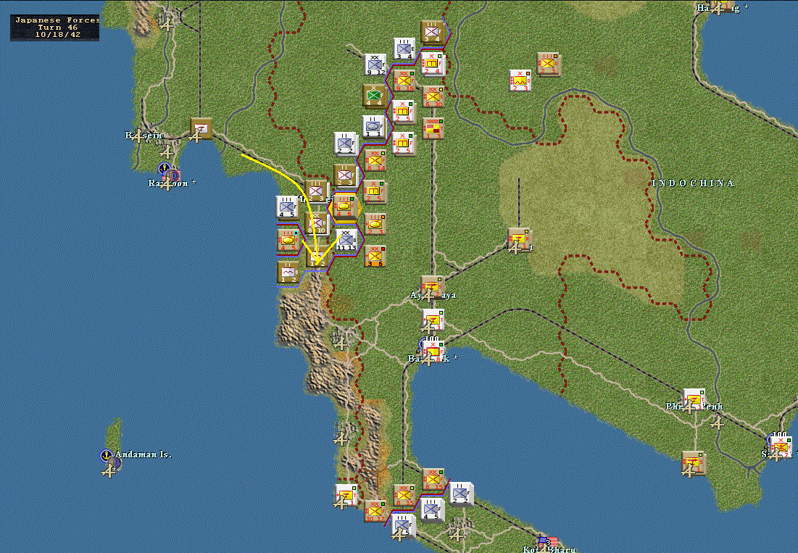The image size is (798, 553).
Task: Select the Japanese army HQ unit 1-3
Action: (x=433, y=128)
